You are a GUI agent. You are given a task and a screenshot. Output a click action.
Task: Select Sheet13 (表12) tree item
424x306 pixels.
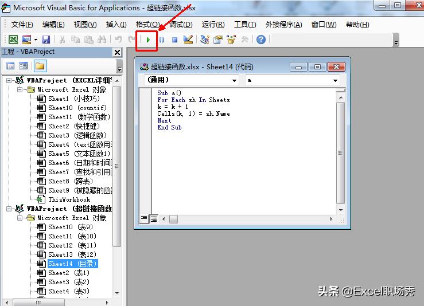pos(72,254)
